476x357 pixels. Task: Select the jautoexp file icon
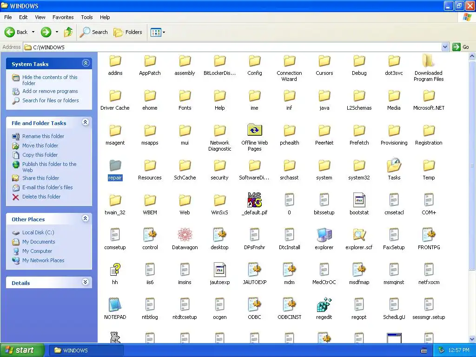[219, 270]
